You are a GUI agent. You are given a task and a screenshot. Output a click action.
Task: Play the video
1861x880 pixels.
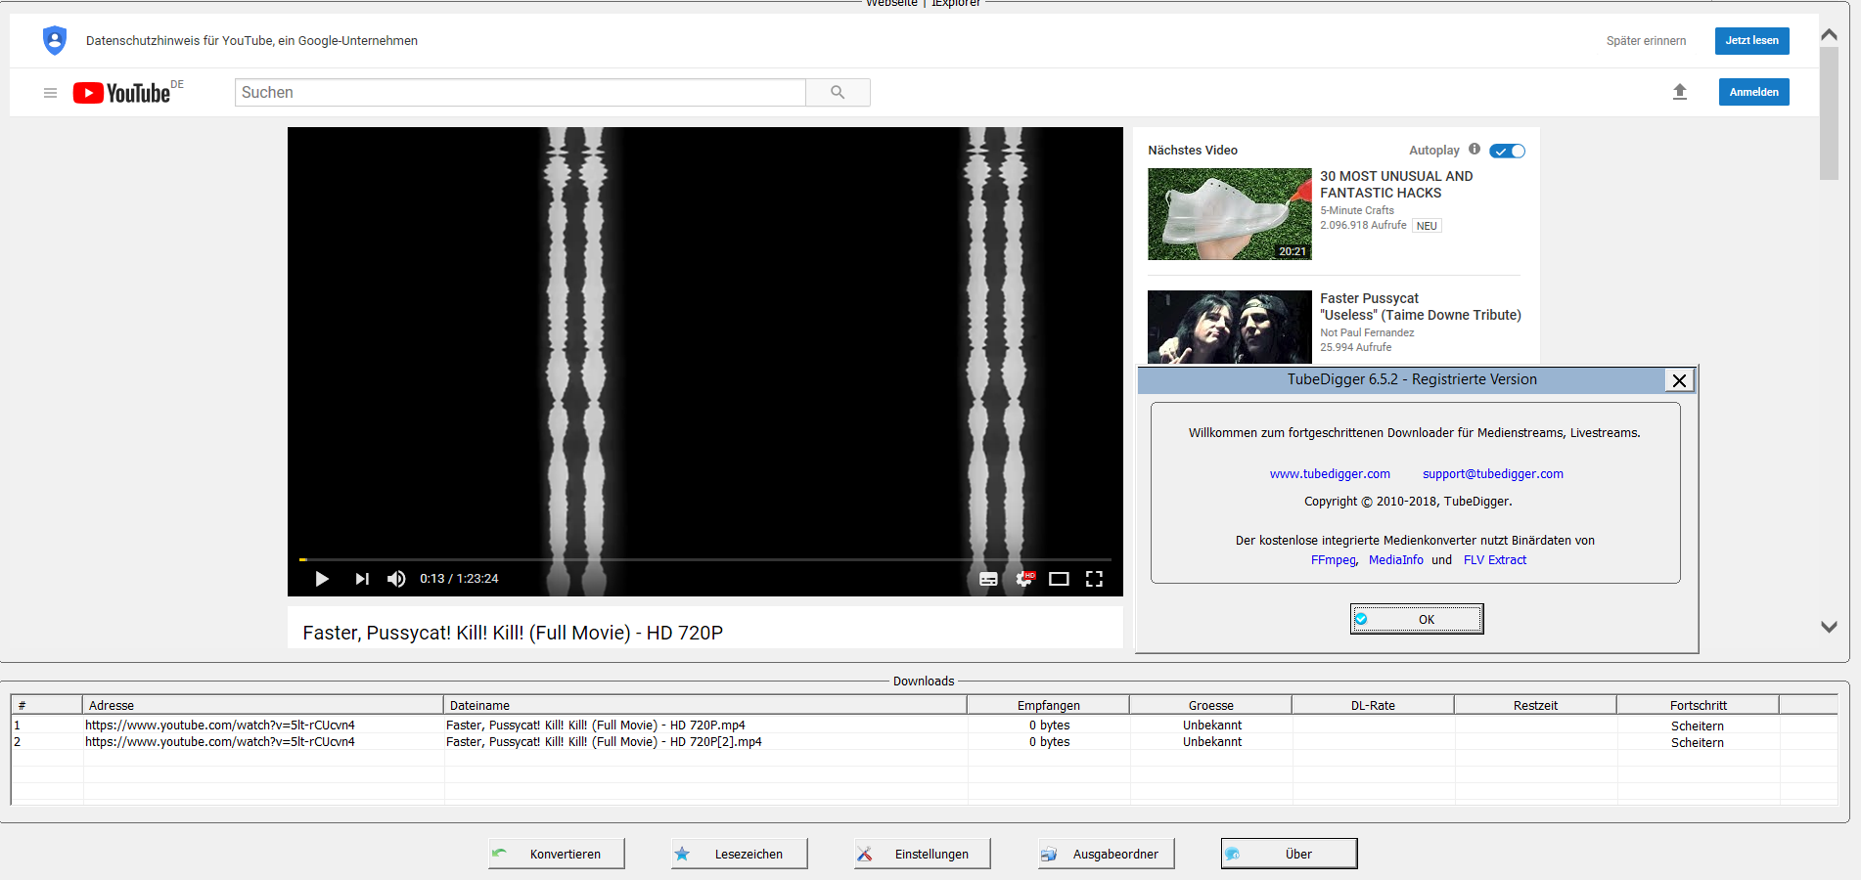(x=322, y=579)
